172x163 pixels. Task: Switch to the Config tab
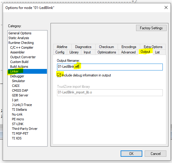click(x=60, y=52)
